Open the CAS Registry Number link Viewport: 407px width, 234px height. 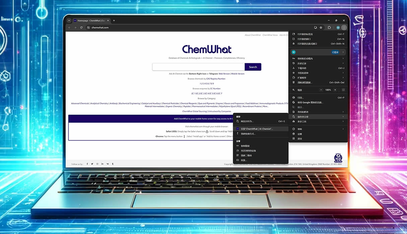tap(216, 79)
